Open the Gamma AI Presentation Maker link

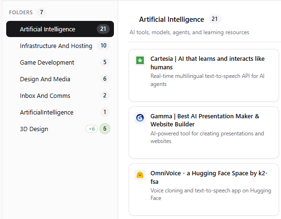pos(205,120)
